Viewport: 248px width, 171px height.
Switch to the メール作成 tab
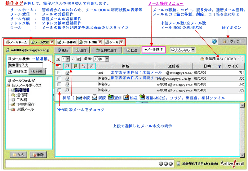[66, 42]
